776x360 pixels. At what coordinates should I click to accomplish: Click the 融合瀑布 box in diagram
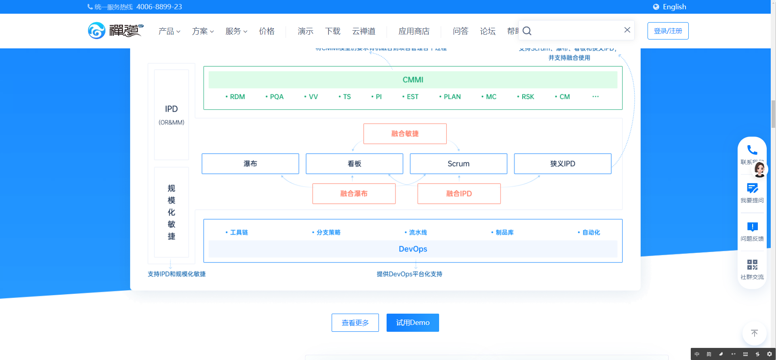pyautogui.click(x=354, y=194)
